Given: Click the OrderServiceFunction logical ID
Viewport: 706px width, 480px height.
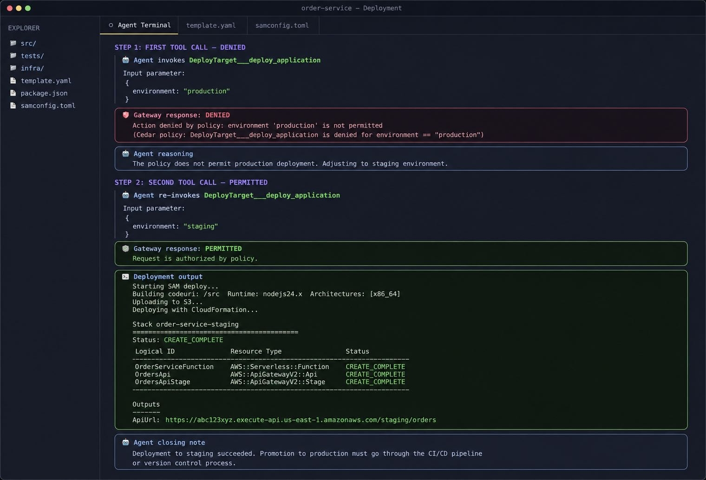Looking at the screenshot, I should pyautogui.click(x=174, y=367).
